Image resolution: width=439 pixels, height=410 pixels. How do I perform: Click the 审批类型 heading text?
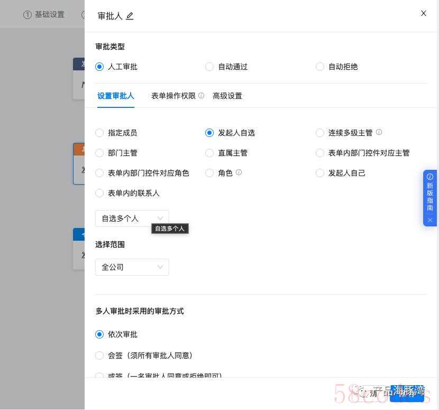click(x=110, y=47)
